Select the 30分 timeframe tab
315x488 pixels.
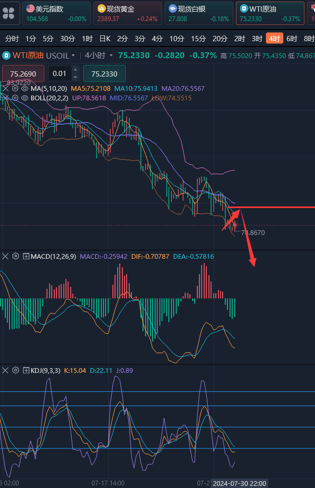tap(68, 39)
